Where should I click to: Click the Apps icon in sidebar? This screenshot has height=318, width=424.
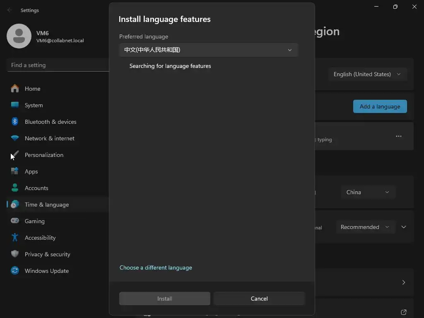click(x=15, y=171)
